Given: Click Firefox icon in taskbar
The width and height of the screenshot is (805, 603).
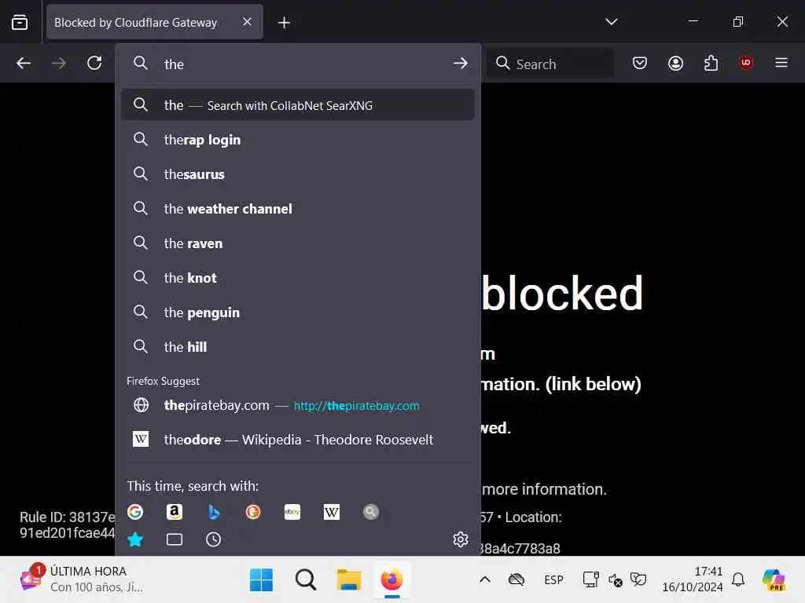Looking at the screenshot, I should pos(391,580).
